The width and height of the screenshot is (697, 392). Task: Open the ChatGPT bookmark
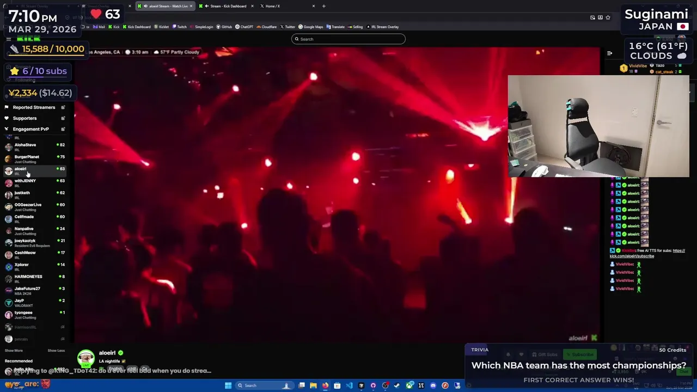tap(244, 27)
